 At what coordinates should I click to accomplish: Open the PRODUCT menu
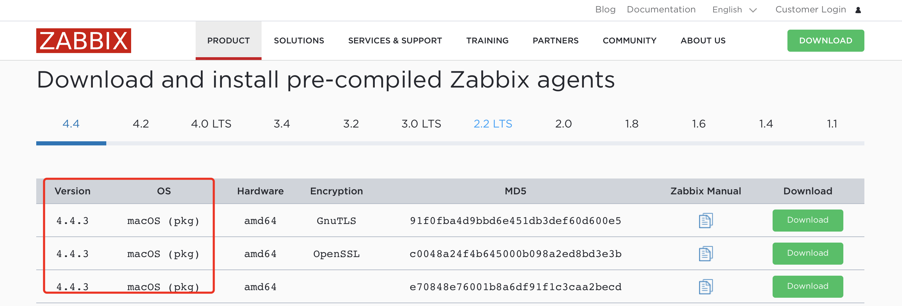(x=228, y=41)
